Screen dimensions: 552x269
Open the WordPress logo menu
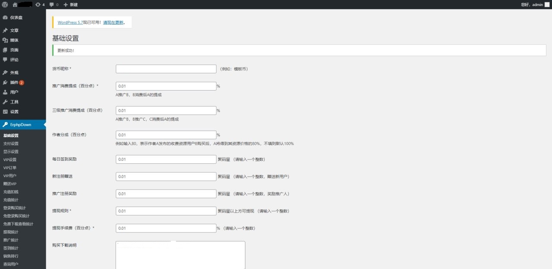click(5, 4)
